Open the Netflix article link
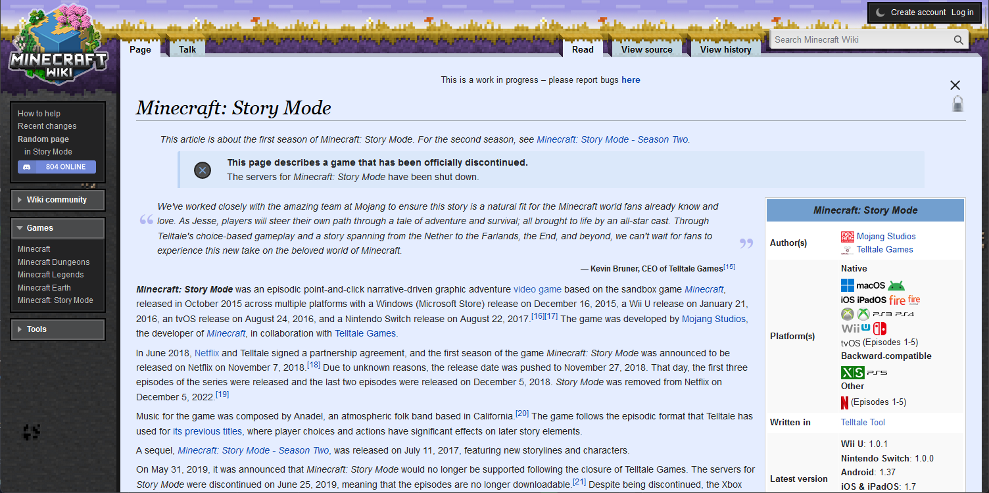This screenshot has width=989, height=493. (x=206, y=353)
